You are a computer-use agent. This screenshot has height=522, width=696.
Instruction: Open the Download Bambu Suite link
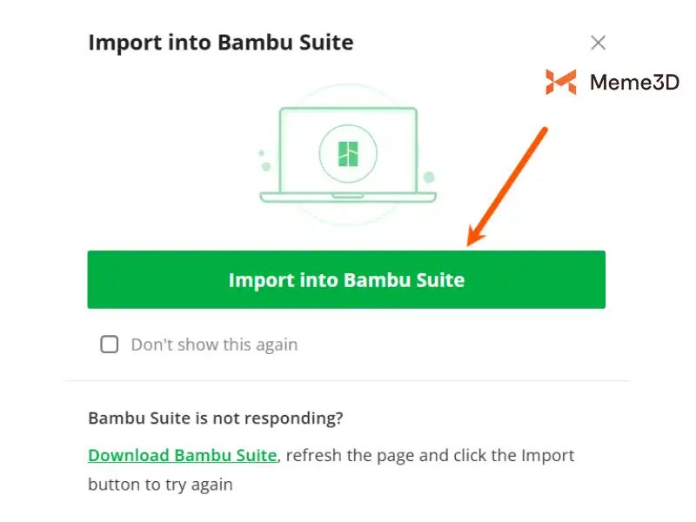(183, 455)
